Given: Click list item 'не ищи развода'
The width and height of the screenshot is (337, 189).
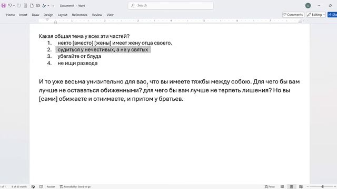Looking at the screenshot, I should pyautogui.click(x=77, y=63).
